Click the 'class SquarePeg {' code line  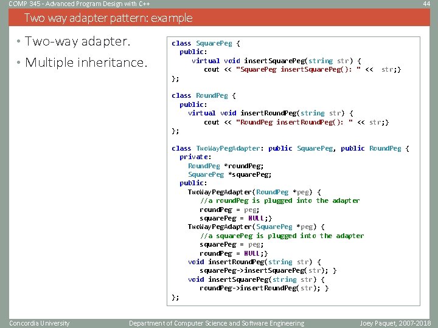206,43
